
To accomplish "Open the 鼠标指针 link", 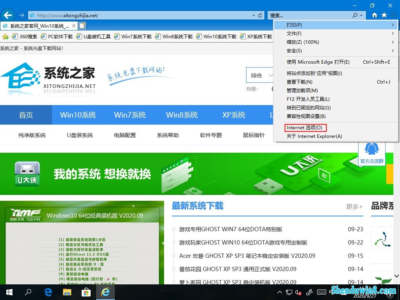I will click(x=254, y=135).
